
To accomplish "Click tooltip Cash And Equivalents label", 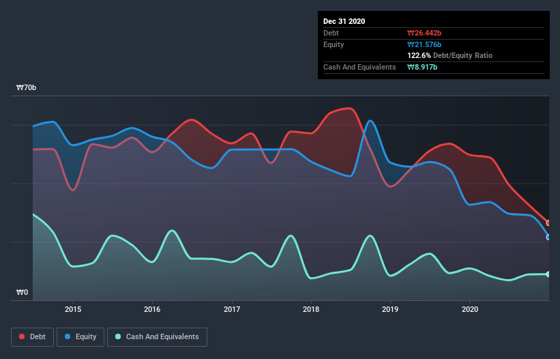I will (359, 67).
